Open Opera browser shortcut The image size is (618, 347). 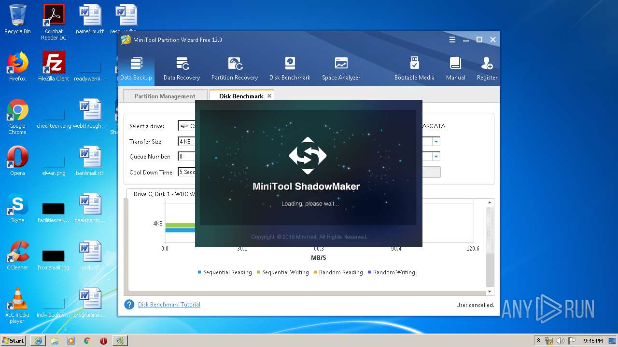point(17,161)
